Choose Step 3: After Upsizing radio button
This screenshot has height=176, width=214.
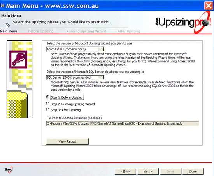pyautogui.click(x=47, y=109)
